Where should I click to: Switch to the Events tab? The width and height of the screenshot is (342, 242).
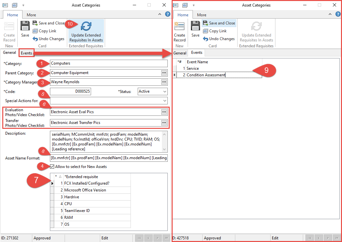[26, 53]
